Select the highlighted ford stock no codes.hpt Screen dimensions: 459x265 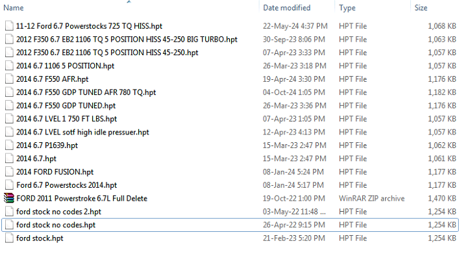pyautogui.click(x=56, y=225)
